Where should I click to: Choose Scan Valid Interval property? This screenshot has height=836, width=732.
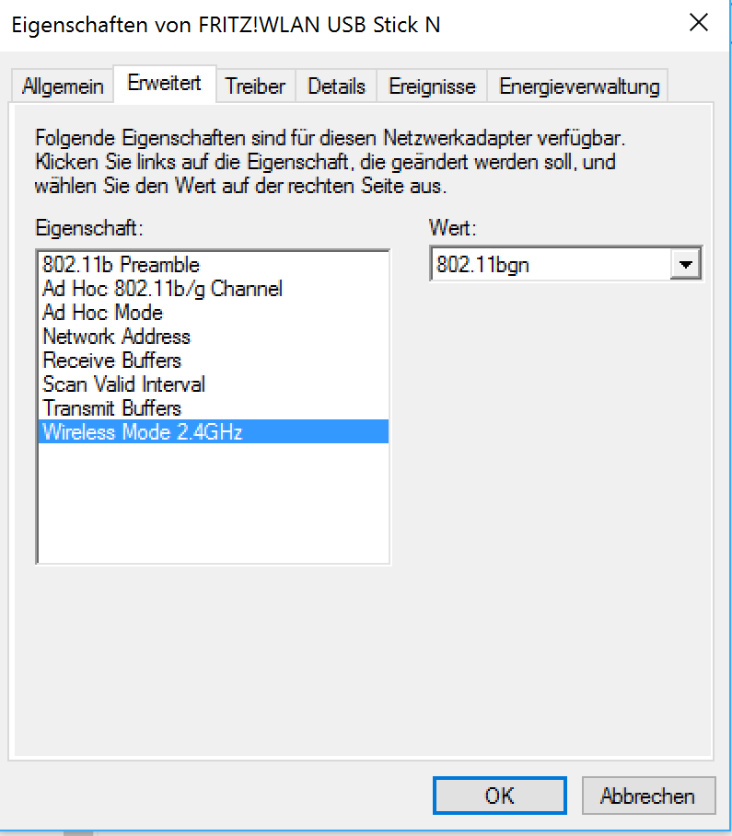pos(213,384)
